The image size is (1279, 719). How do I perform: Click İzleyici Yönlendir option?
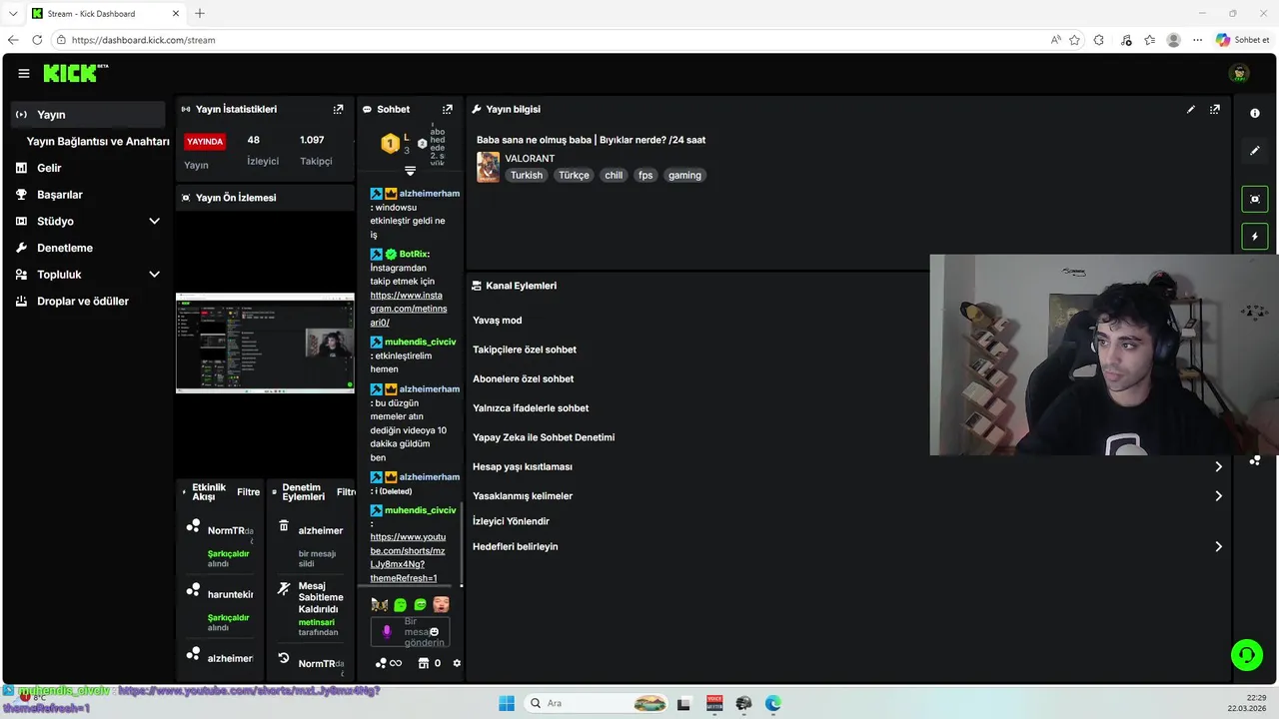[512, 521]
